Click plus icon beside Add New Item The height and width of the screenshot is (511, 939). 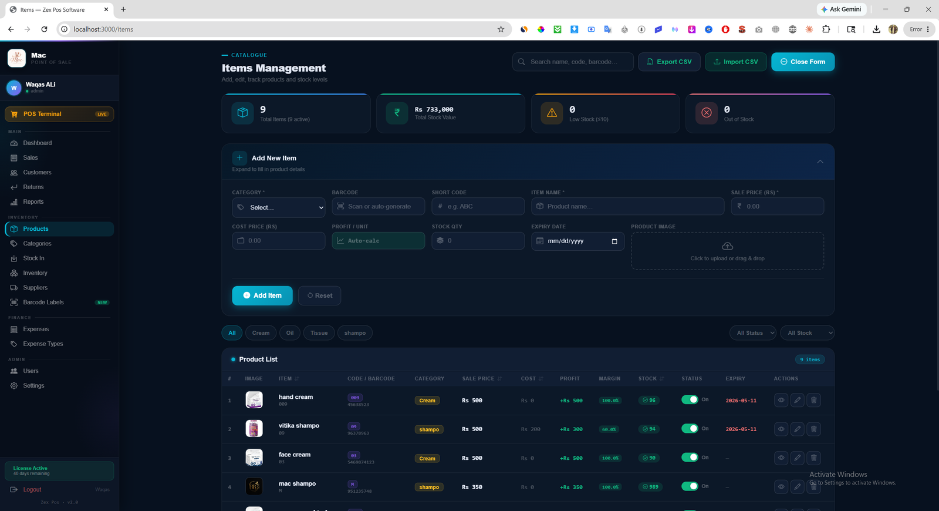click(239, 158)
